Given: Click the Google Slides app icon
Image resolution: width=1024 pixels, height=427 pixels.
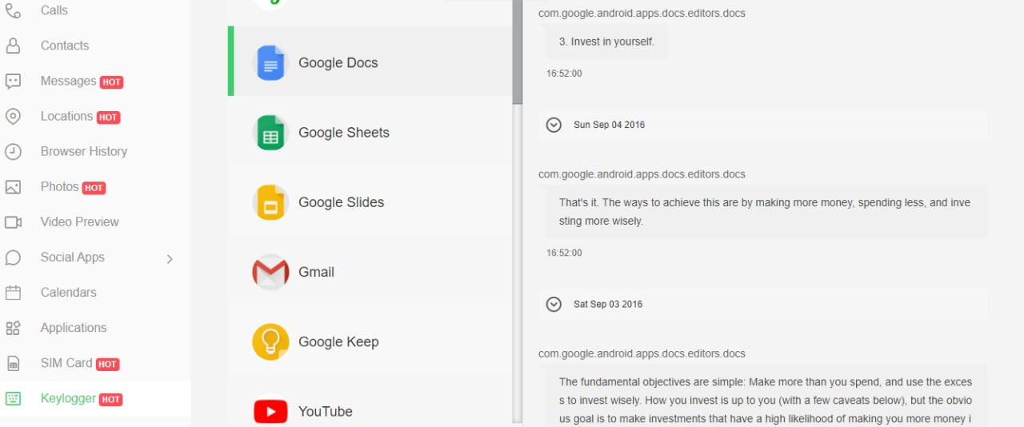Looking at the screenshot, I should click(x=270, y=202).
